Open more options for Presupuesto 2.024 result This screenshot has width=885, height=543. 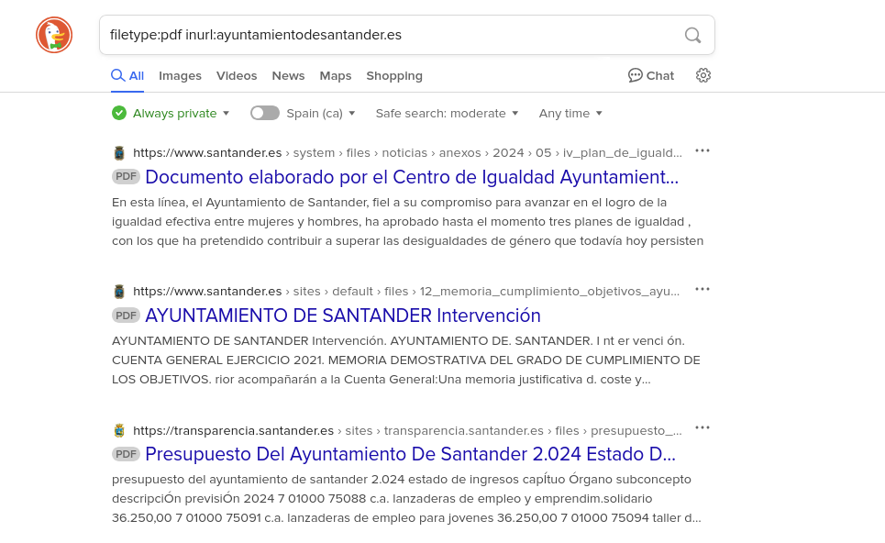point(702,427)
